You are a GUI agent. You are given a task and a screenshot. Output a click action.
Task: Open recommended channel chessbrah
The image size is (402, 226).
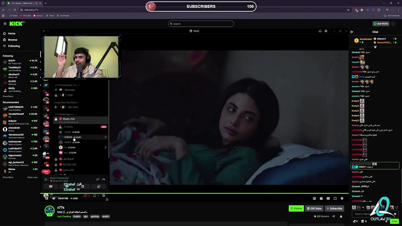coord(20,129)
